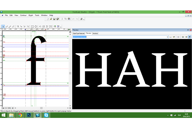Open Photoshop from the Windows taskbar

coord(29,115)
